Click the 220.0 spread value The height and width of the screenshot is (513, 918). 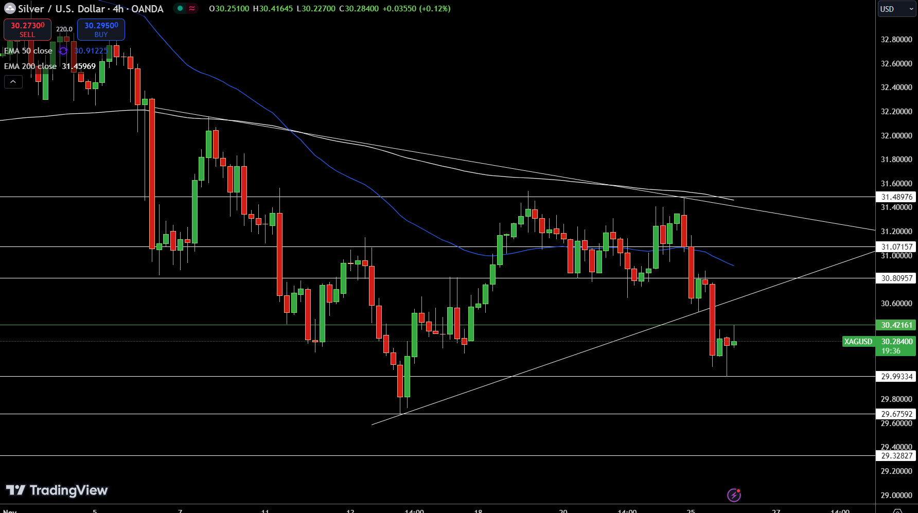(64, 29)
